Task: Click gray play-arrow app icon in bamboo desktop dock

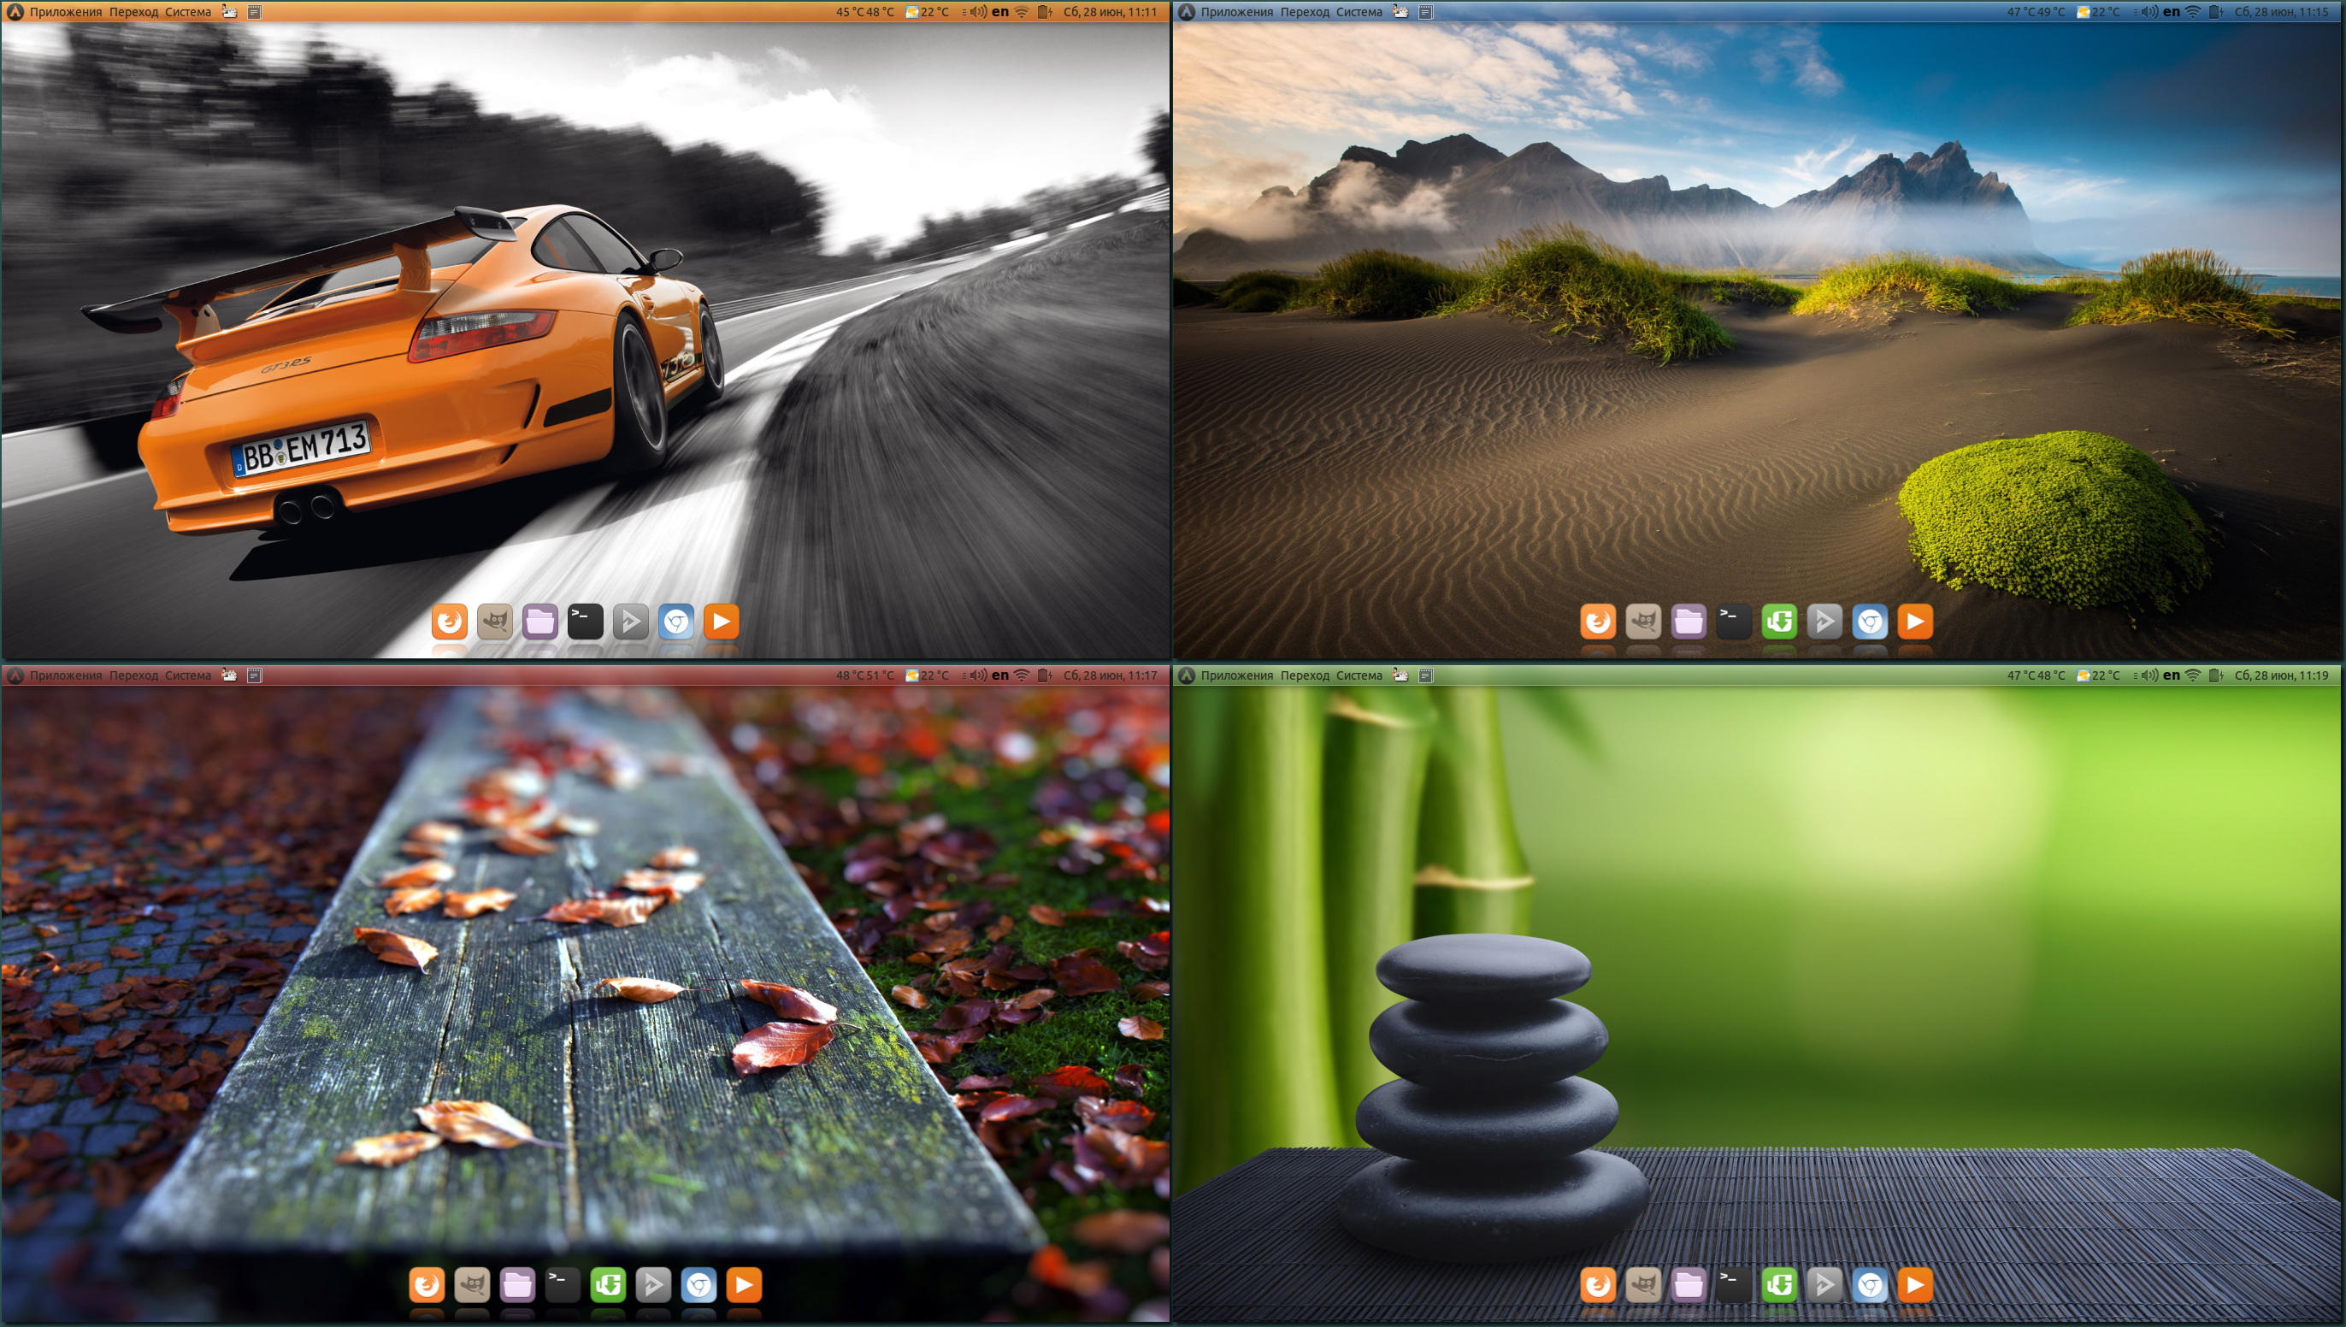Action: pos(1824,1285)
